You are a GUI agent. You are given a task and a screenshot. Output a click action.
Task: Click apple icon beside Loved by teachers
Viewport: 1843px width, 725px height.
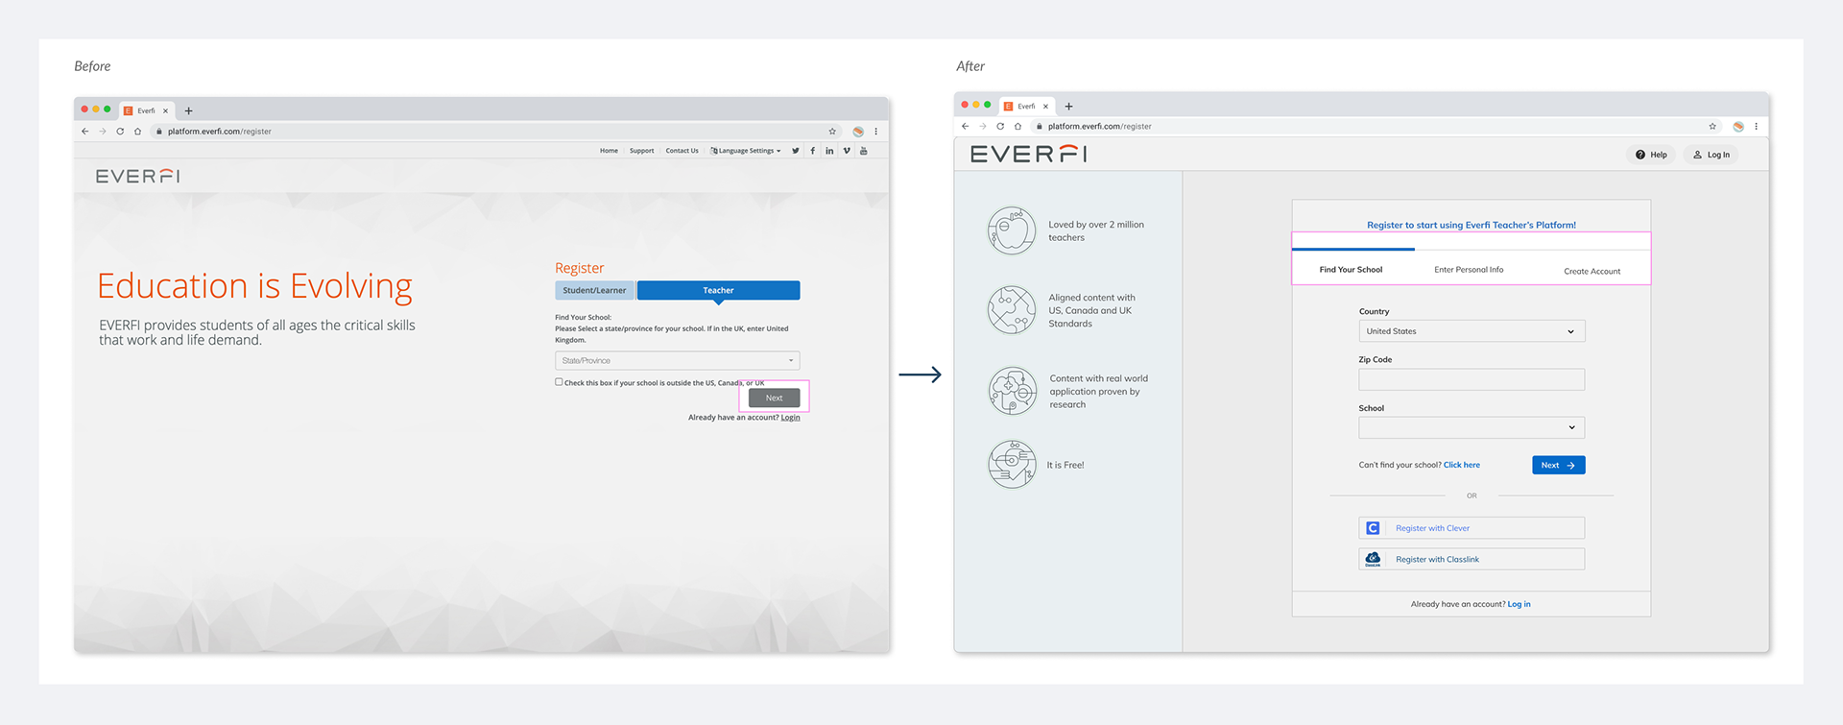1013,230
